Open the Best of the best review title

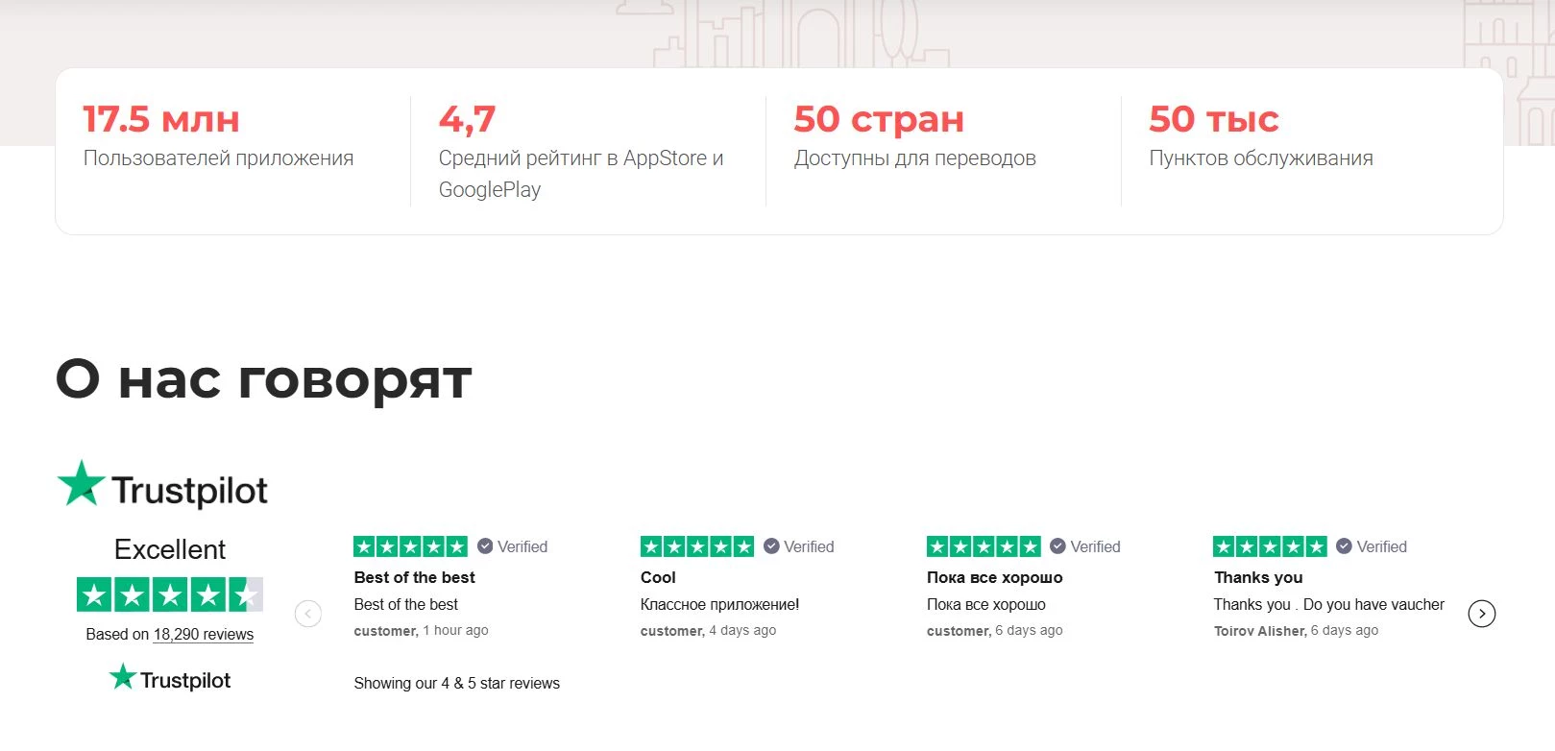click(414, 577)
